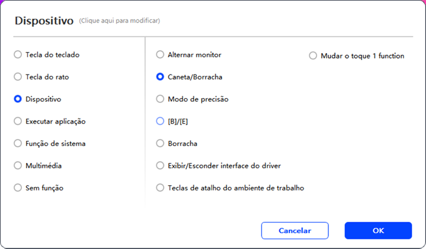The image size is (426, 249).
Task: Click the Dispositivo dialog title
Action: 44,21
